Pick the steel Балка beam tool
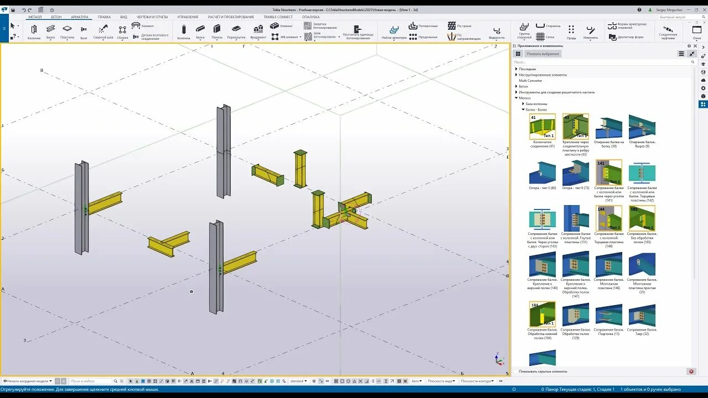 (x=50, y=32)
